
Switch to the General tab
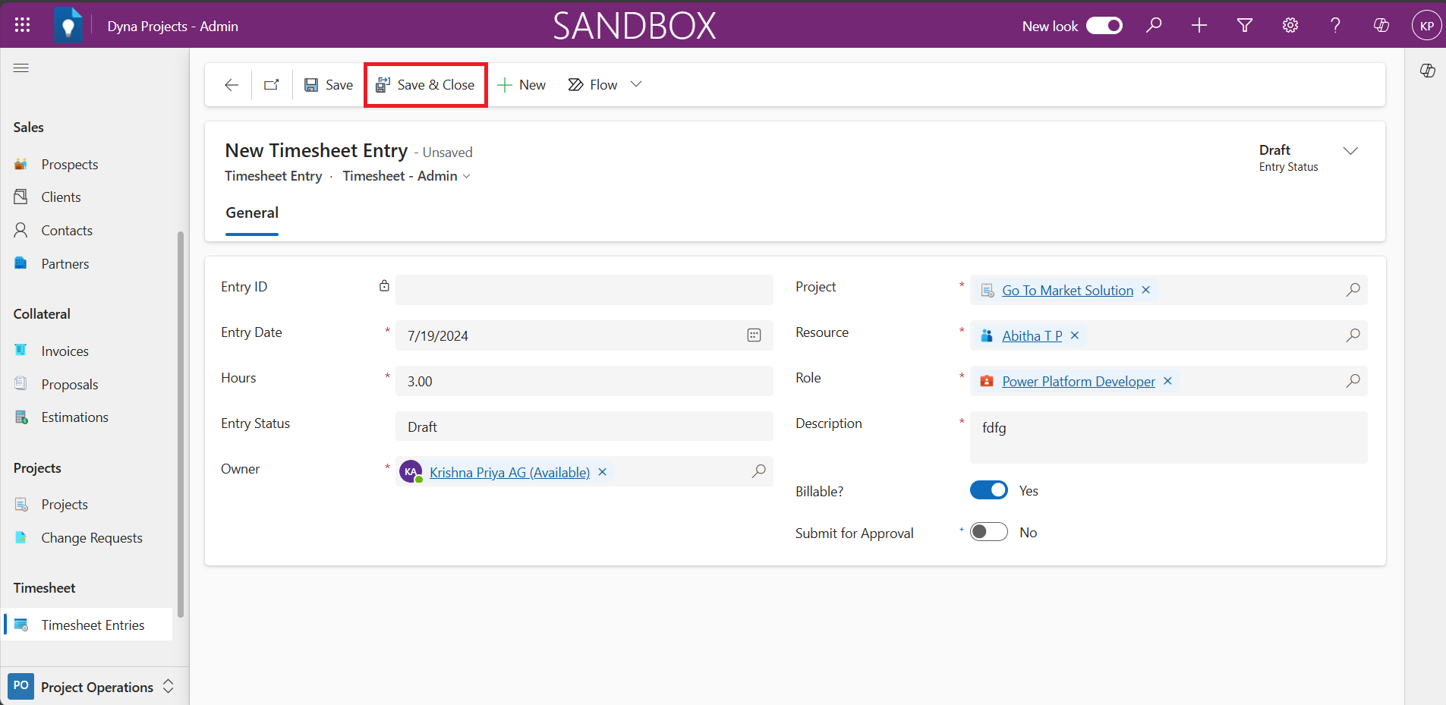point(251,213)
